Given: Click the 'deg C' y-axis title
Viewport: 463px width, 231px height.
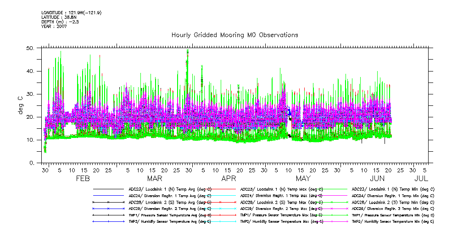Looking at the screenshot, I should [x=21, y=105].
